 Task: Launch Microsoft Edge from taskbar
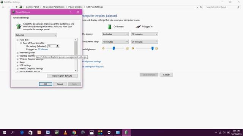[22, 133]
